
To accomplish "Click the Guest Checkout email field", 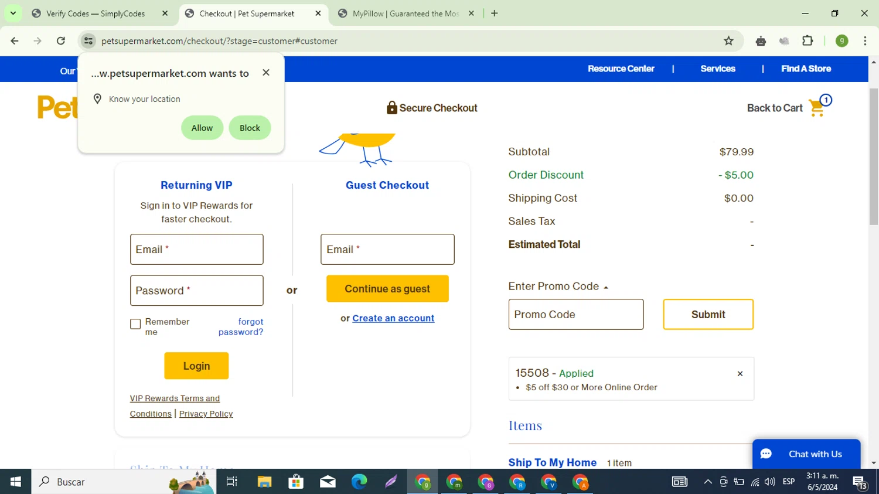I will coord(387,250).
